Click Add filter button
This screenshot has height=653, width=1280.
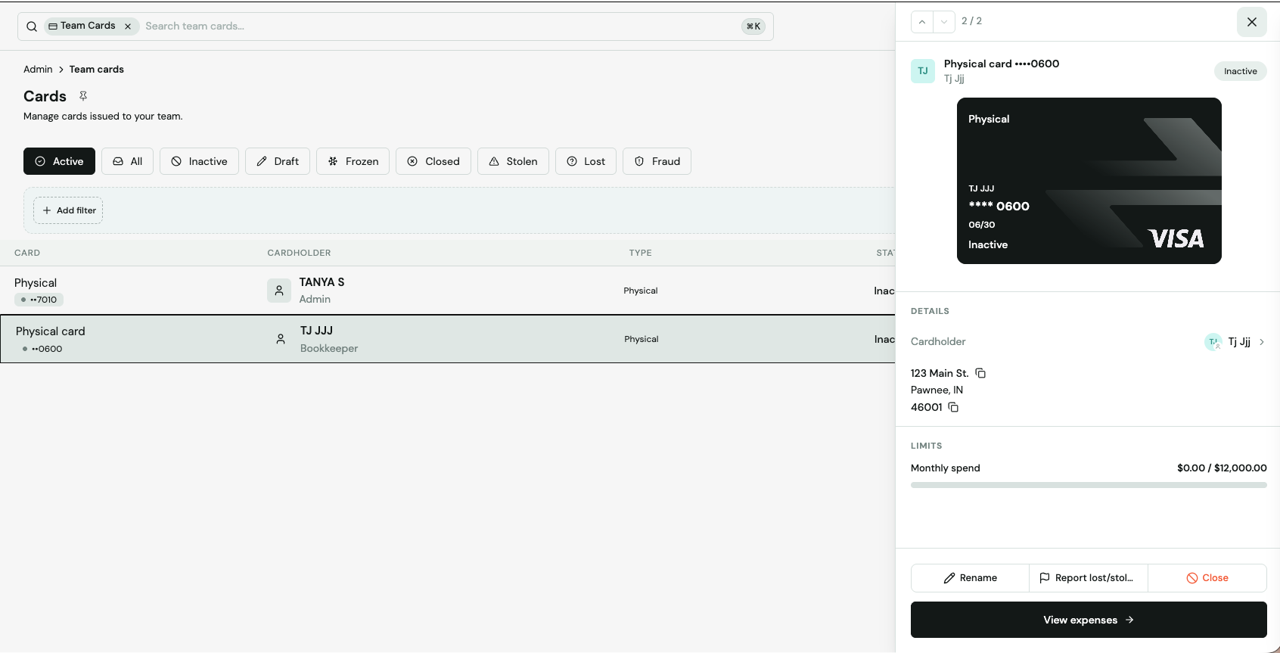68,210
